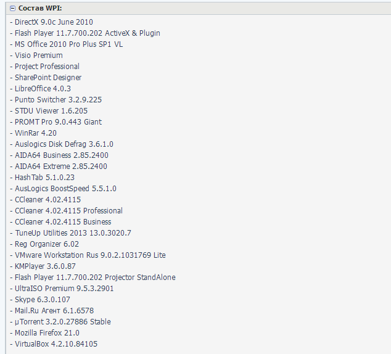Image resolution: width=391 pixels, height=354 pixels.
Task: Click the Состав WPI header title
Action: (40, 8)
